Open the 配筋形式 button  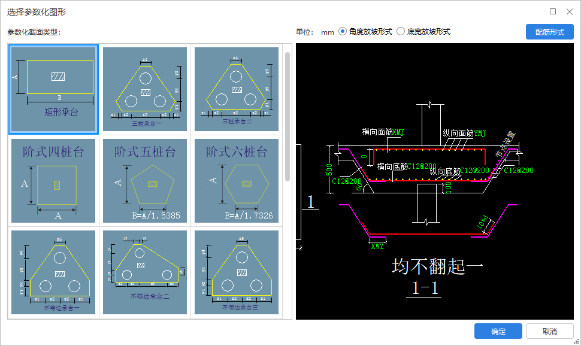tap(549, 32)
